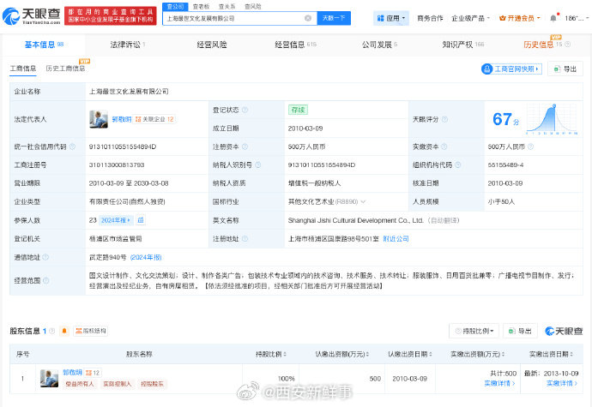Click the help icon beside 统一社会信用代码
This screenshot has width=592, height=407.
click(72, 147)
